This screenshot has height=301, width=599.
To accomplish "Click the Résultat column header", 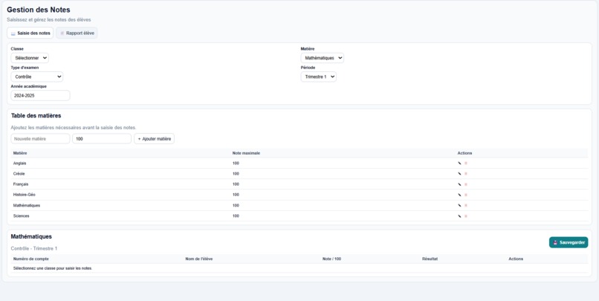I will point(430,259).
